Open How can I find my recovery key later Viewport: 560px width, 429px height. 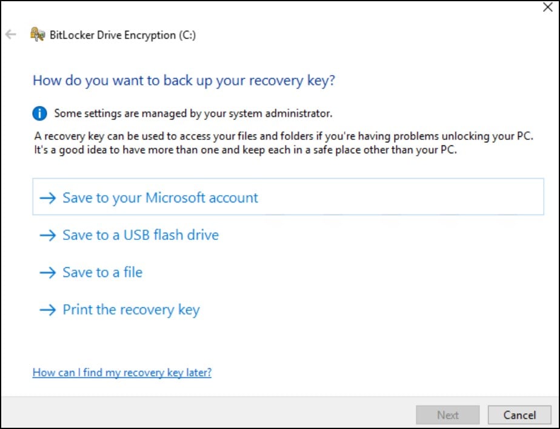pos(122,372)
